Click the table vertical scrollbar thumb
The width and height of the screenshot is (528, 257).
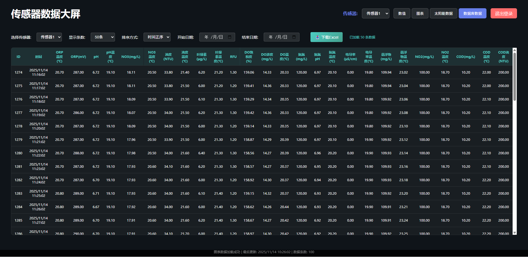[515, 76]
